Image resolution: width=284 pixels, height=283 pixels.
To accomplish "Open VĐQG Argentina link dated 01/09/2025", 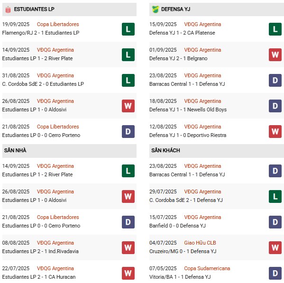I will pos(202,50).
